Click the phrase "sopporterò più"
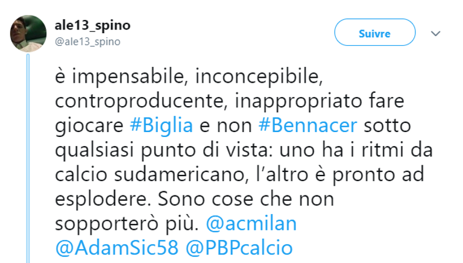Screen dimensions: 463x263 coord(125,223)
